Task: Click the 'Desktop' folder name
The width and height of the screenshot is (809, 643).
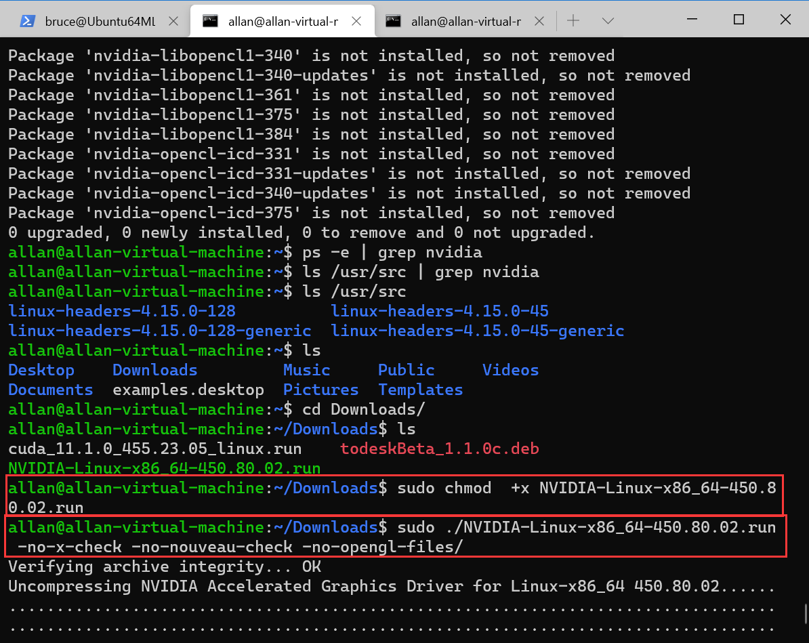Action: click(x=41, y=370)
